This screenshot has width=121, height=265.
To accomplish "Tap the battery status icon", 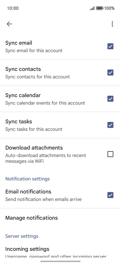I will tap(100, 8).
